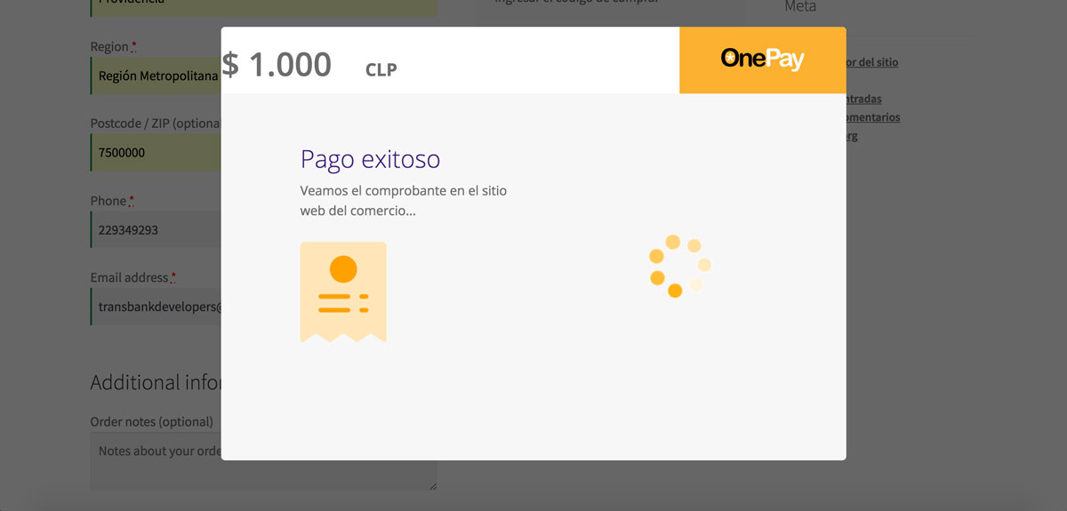Click the $ 1.000 amount text
Image resolution: width=1067 pixels, height=511 pixels.
point(277,64)
